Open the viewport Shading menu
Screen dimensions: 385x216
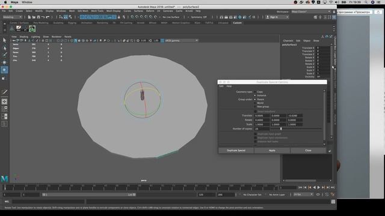pyautogui.click(x=24, y=37)
